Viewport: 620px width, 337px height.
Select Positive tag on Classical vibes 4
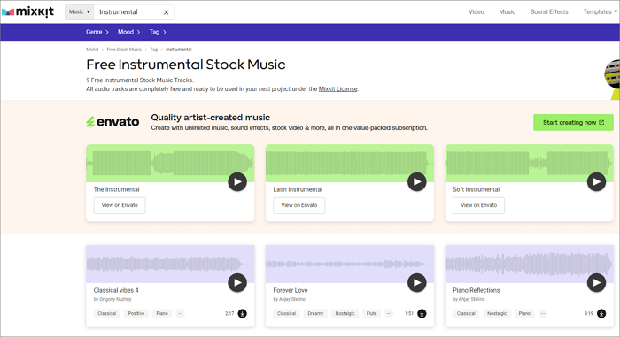point(136,314)
